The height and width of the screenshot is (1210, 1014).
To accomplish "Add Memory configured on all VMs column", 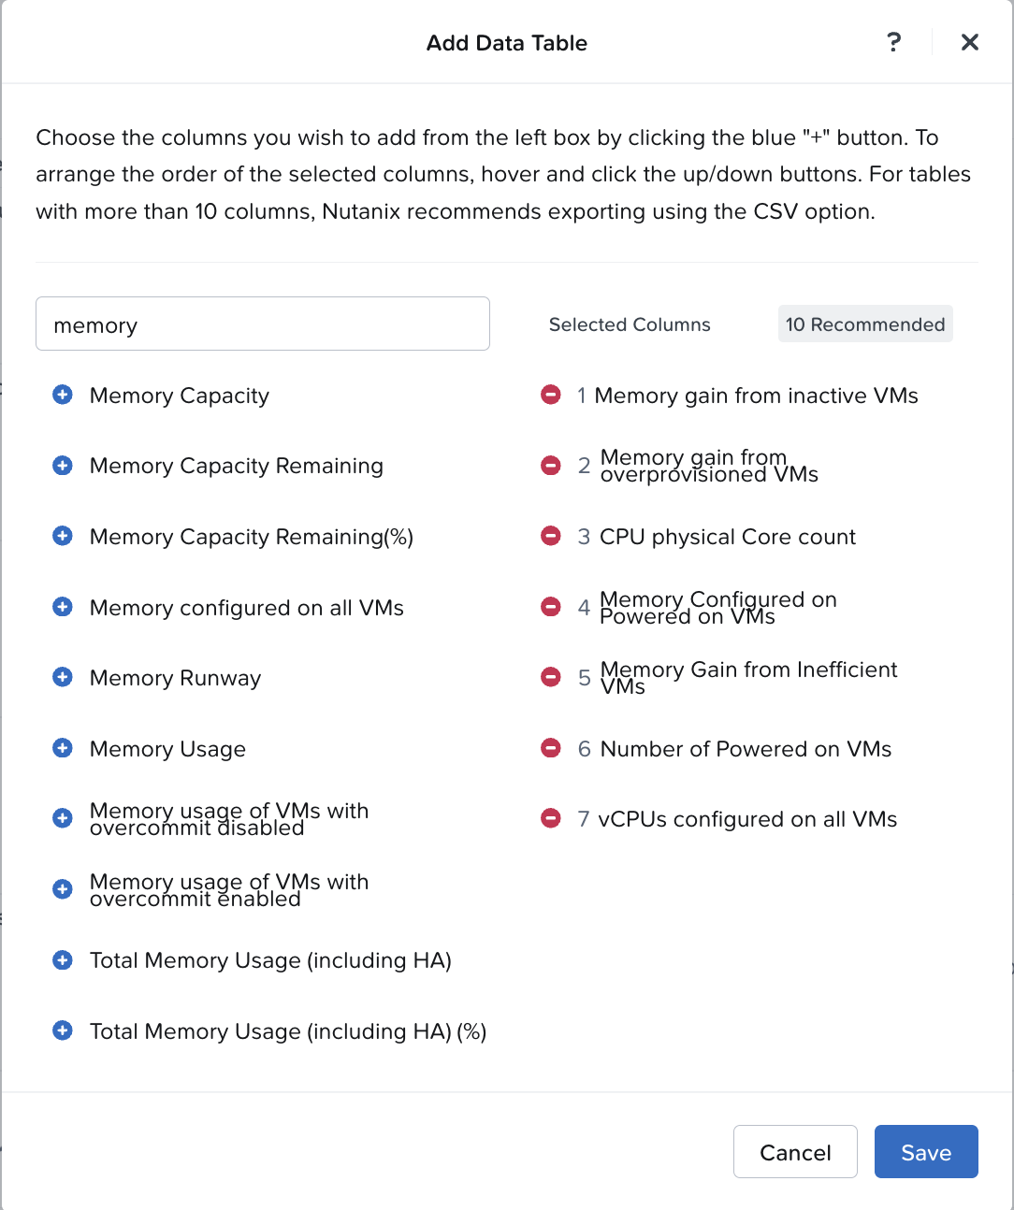I will coord(63,607).
